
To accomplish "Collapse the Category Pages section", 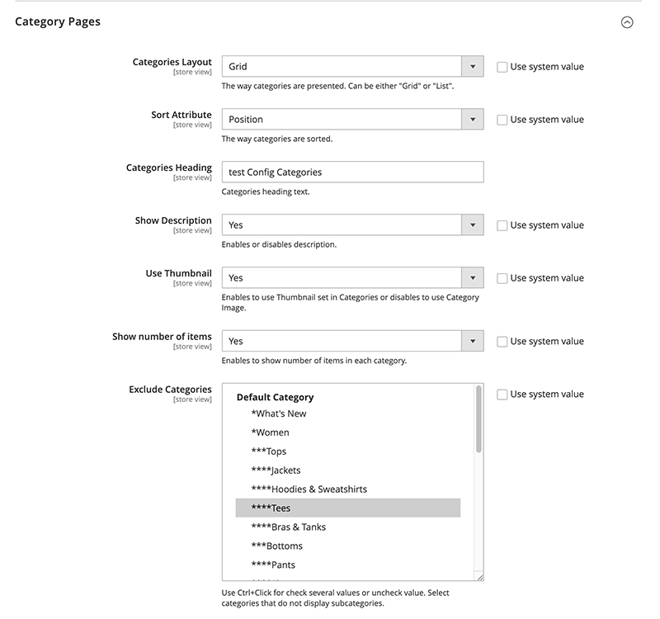I will coord(627,23).
